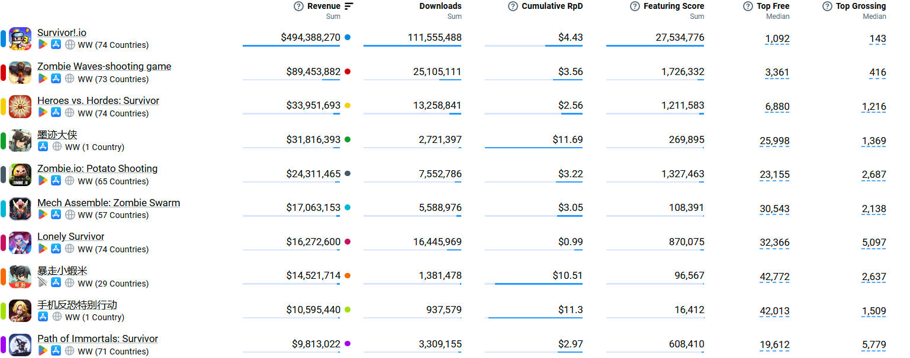Open Heroes vs. Hordes: Survivor link
Screen dimensions: 910x358
click(98, 100)
